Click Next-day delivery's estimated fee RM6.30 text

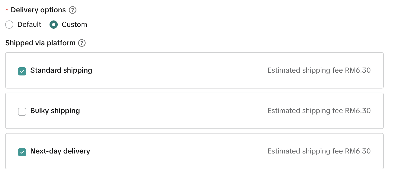pyautogui.click(x=319, y=151)
